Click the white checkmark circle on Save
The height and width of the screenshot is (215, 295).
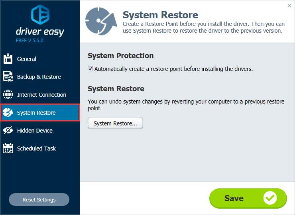pos(270,198)
